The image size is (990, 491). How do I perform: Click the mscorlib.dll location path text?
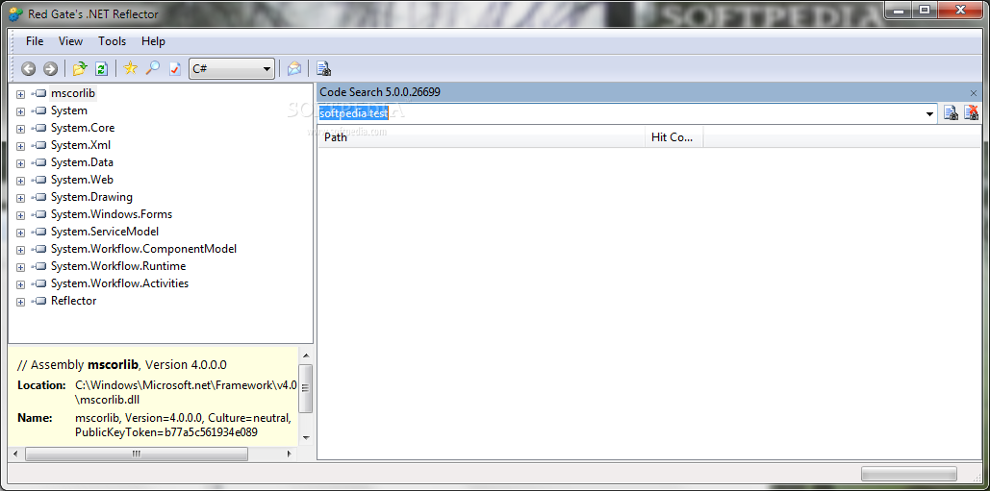[x=187, y=391]
